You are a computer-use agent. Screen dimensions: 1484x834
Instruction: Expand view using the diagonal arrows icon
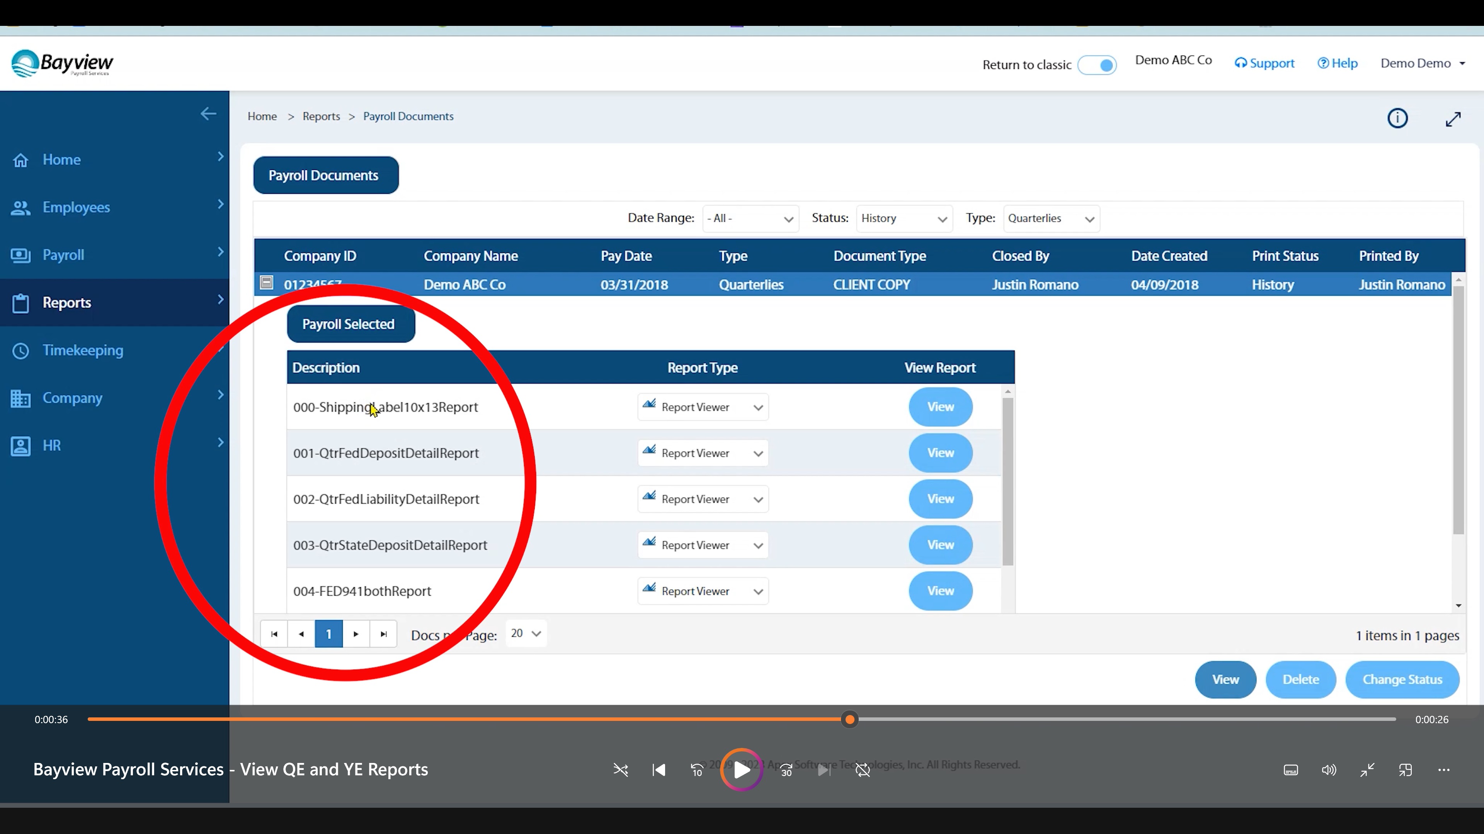pyautogui.click(x=1453, y=119)
